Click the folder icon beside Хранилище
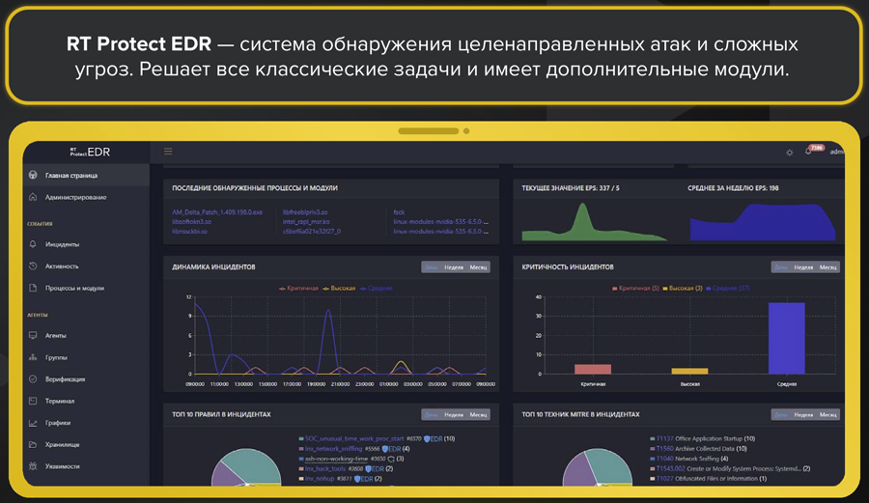 click(x=33, y=444)
